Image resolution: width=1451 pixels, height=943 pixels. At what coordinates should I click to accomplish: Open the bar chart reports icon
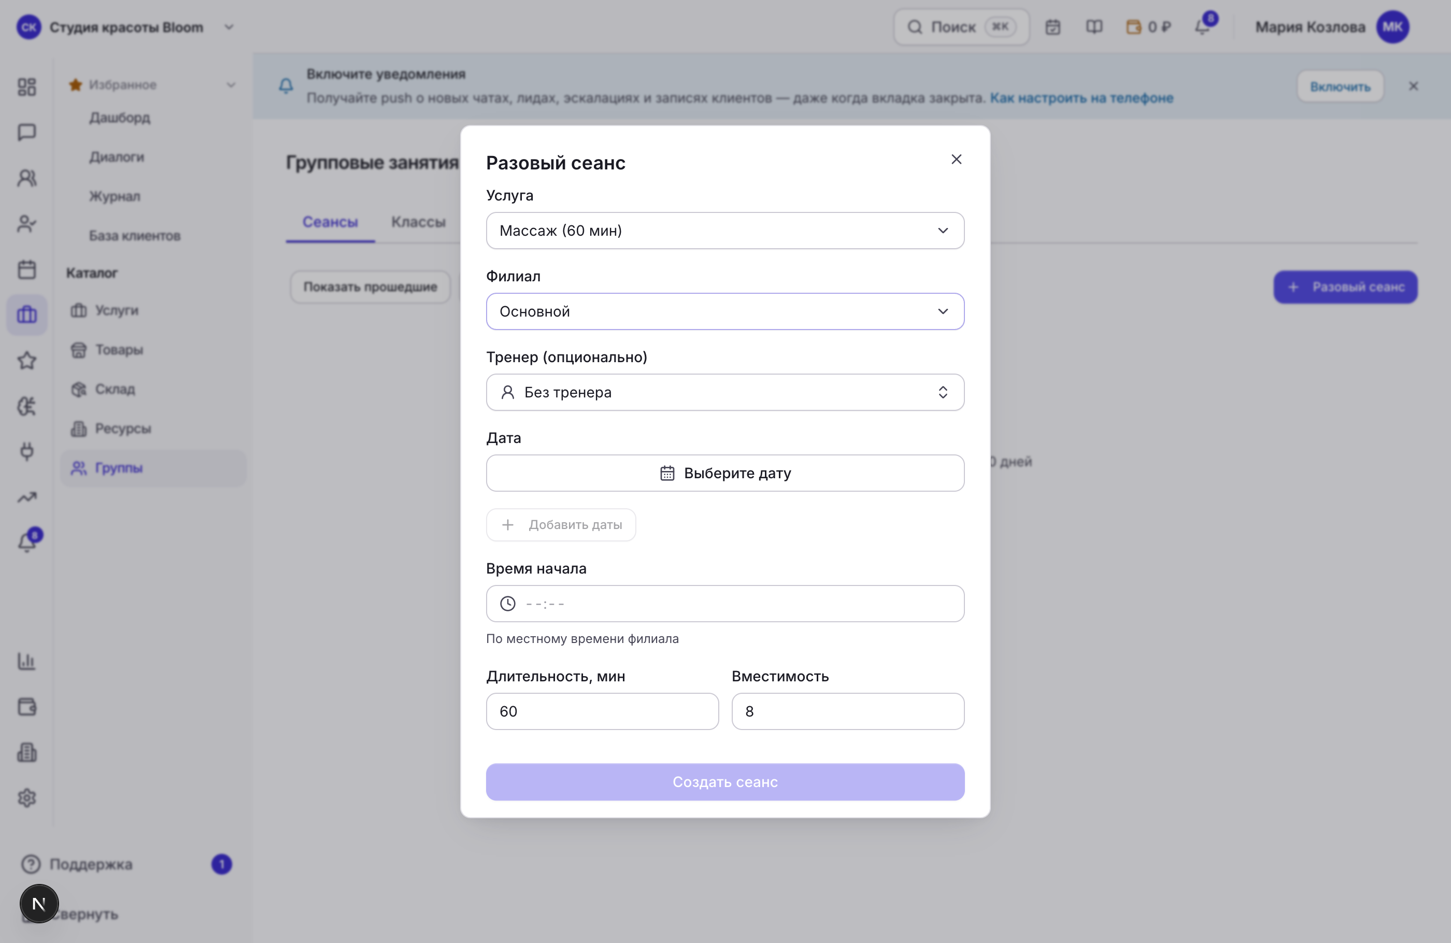(27, 661)
